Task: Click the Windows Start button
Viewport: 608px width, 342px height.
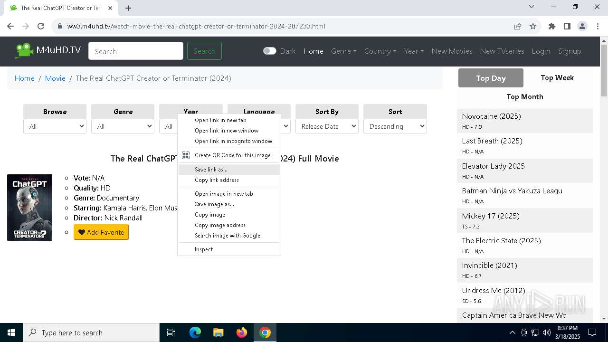Action: tap(11, 332)
